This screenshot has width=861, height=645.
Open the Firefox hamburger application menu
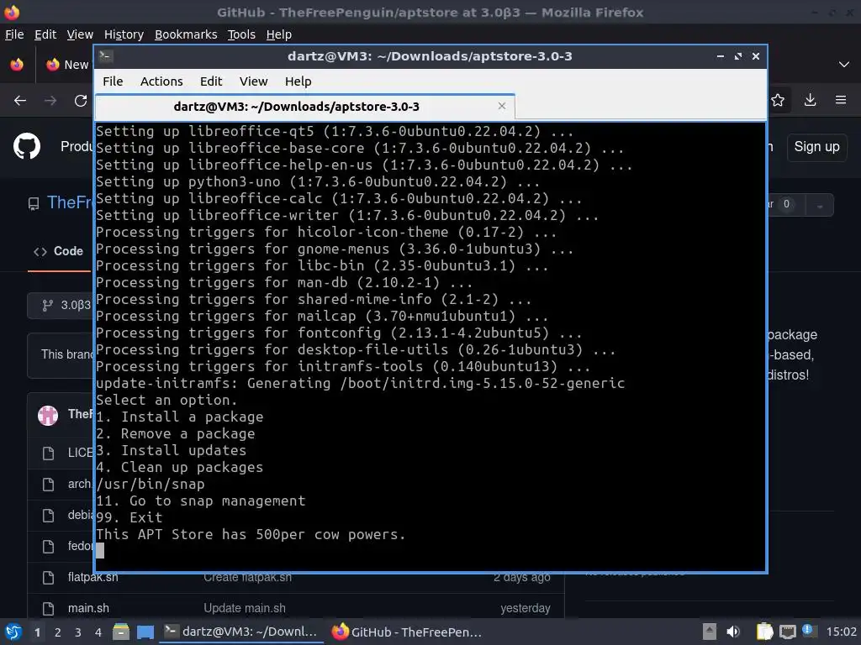(x=841, y=100)
